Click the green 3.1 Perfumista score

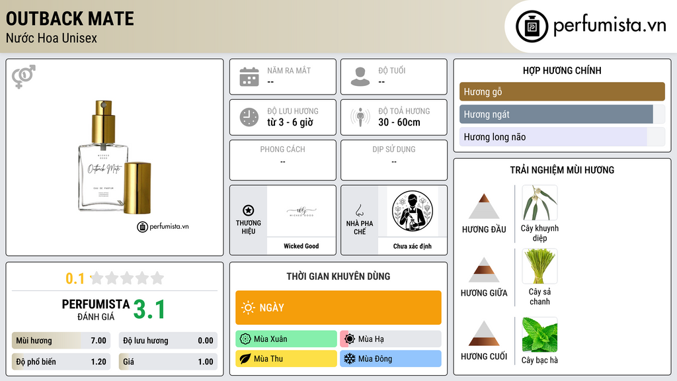click(149, 310)
